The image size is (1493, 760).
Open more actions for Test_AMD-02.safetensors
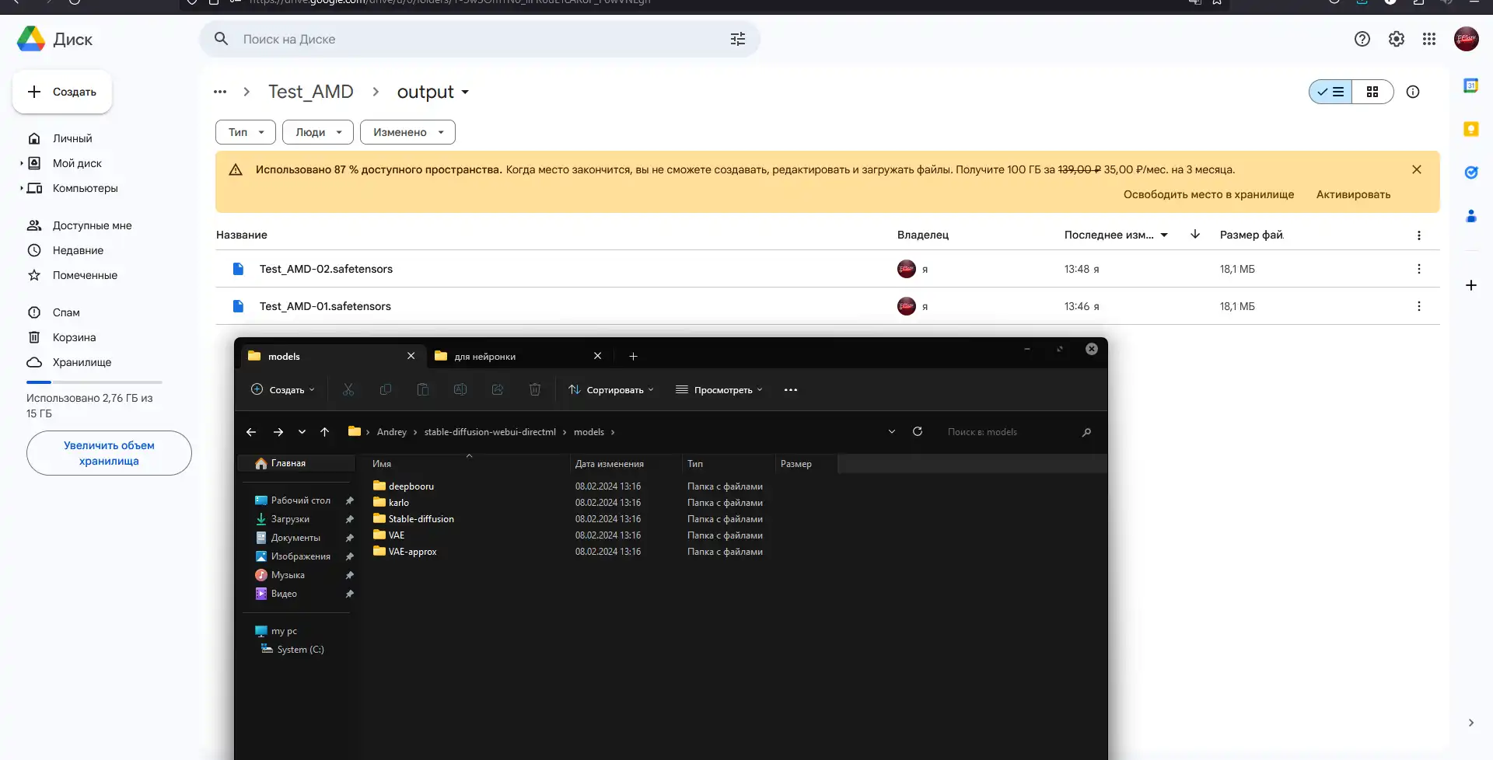pos(1418,269)
